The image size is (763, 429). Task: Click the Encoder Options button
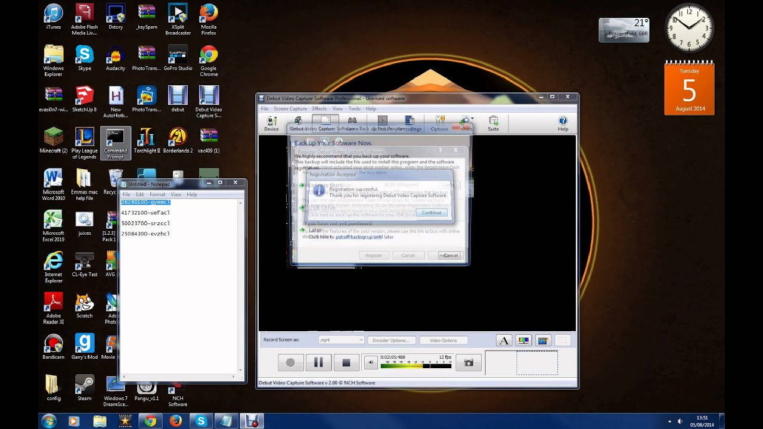[391, 340]
